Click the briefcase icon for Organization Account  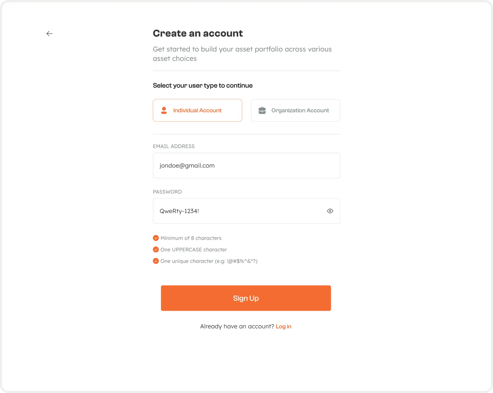click(x=262, y=110)
